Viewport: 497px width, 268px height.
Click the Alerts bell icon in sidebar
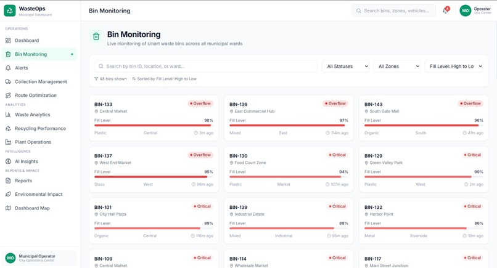(8, 68)
